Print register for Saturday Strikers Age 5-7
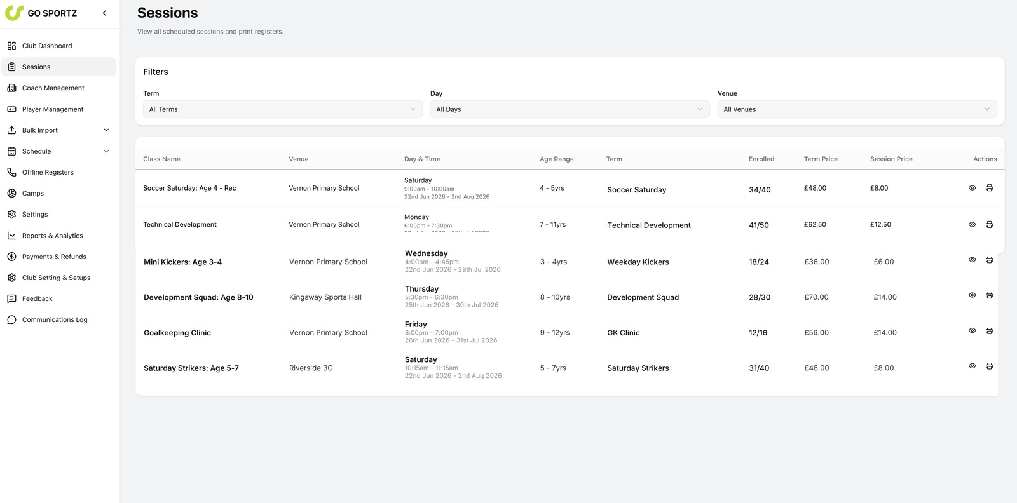Image resolution: width=1017 pixels, height=503 pixels. (989, 366)
